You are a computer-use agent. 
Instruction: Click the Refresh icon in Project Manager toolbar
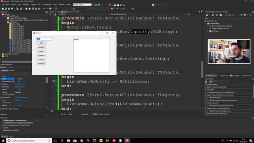(227, 15)
